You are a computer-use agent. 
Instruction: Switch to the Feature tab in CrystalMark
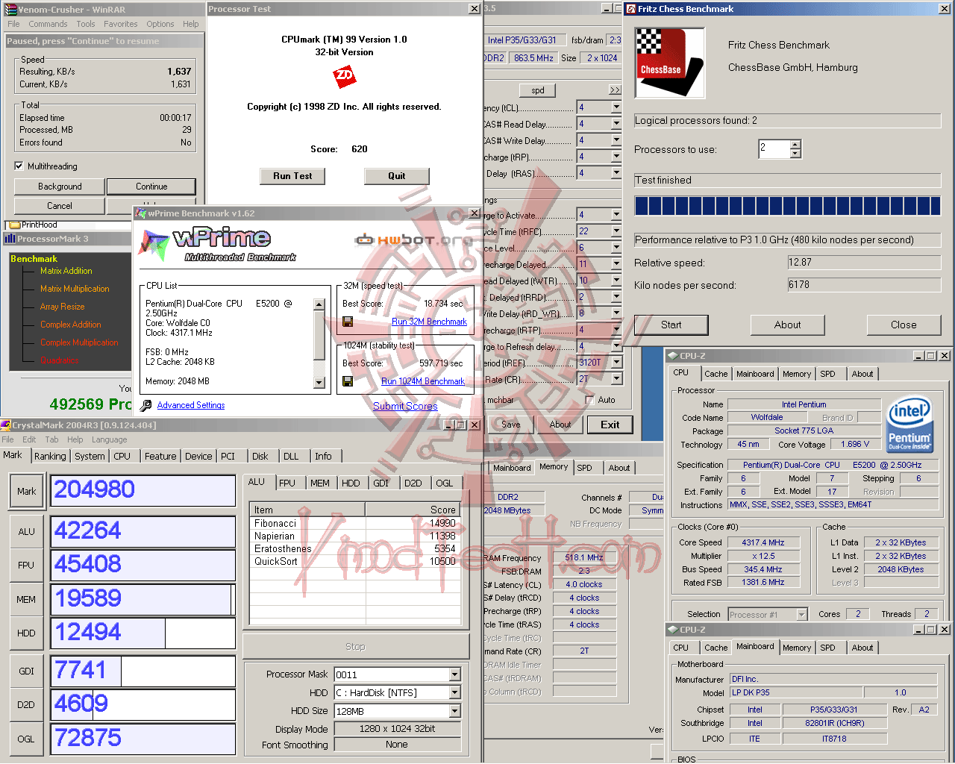[160, 456]
